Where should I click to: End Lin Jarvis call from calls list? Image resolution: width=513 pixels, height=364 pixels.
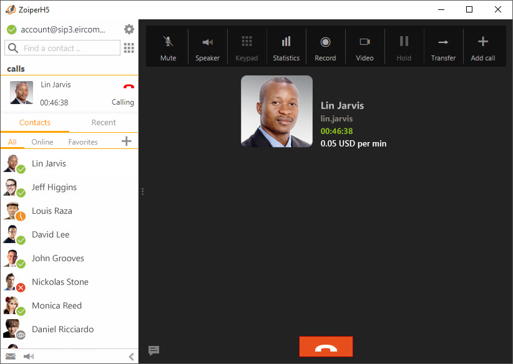[x=129, y=87]
